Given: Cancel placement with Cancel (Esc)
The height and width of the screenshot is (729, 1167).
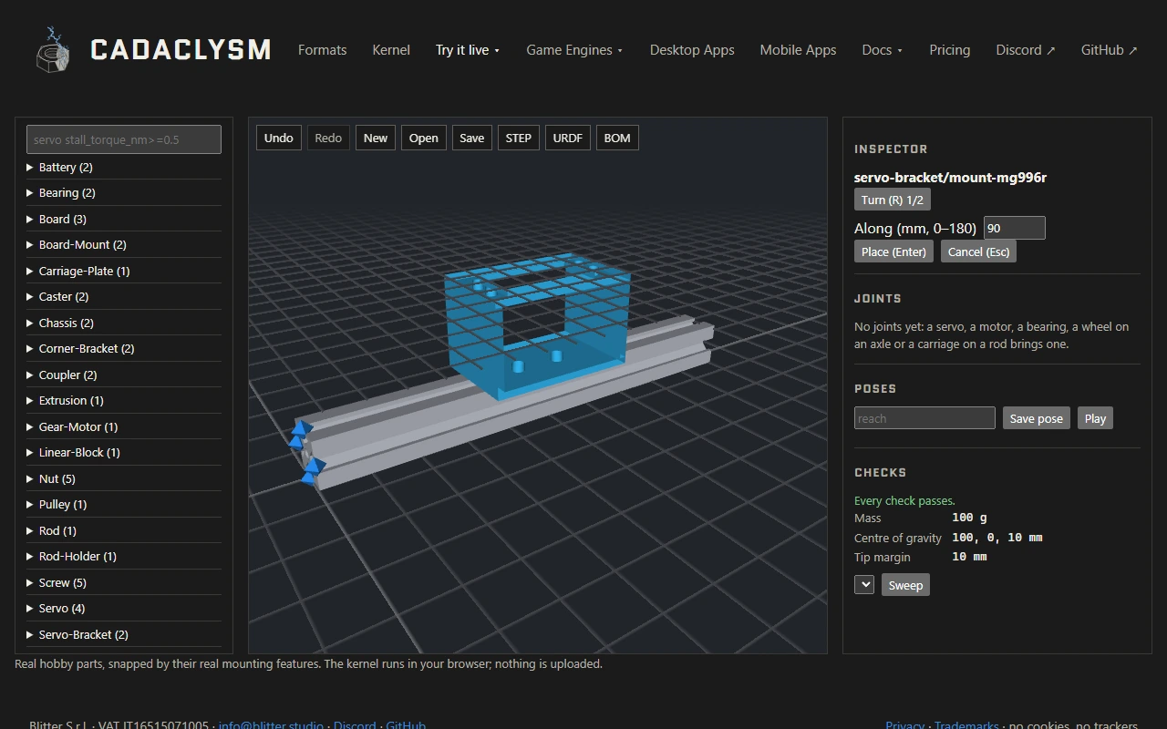Looking at the screenshot, I should pos(978,252).
